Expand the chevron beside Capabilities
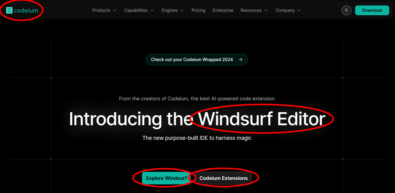Screen dimensions: 395x193 click(x=152, y=10)
